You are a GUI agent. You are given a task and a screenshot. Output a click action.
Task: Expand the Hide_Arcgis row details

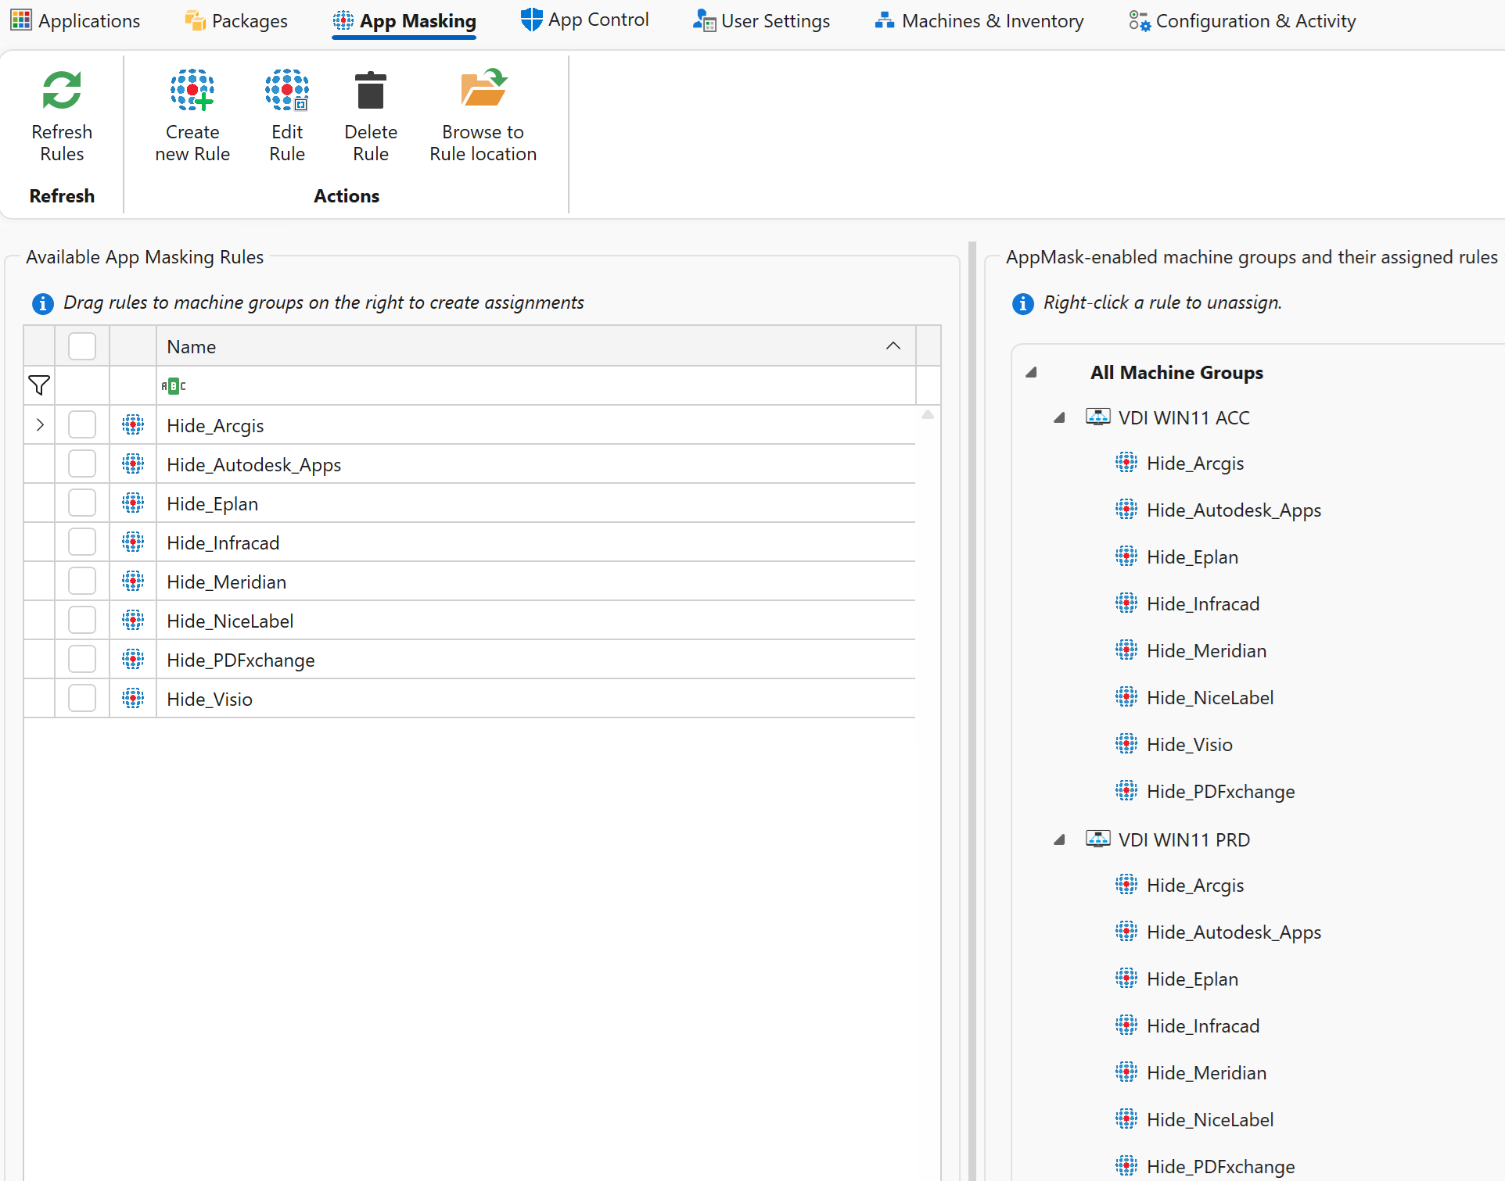click(40, 425)
